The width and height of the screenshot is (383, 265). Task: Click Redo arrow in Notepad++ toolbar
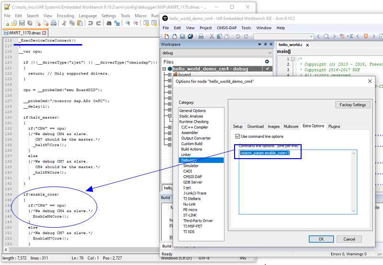[98, 23]
